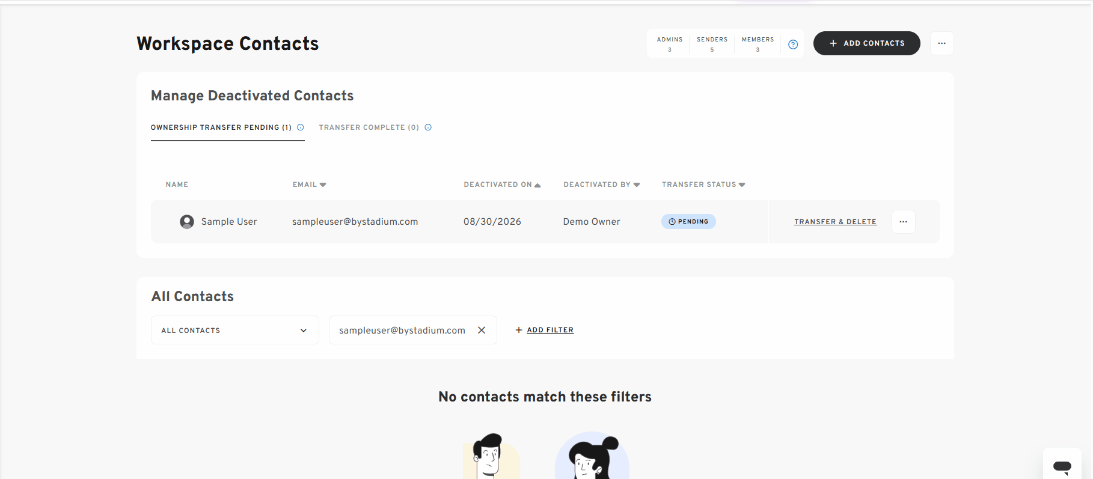The image size is (1093, 479).
Task: Click the Manage Deactivated Contacts heading
Action: point(253,96)
